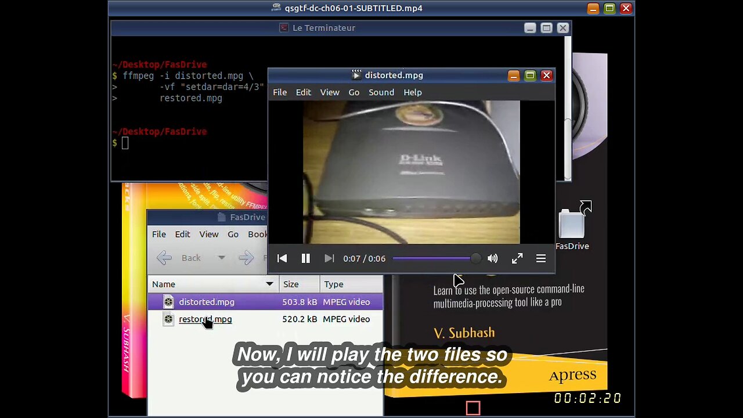
Task: Toggle sort order arrow in the Name header
Action: (269, 284)
